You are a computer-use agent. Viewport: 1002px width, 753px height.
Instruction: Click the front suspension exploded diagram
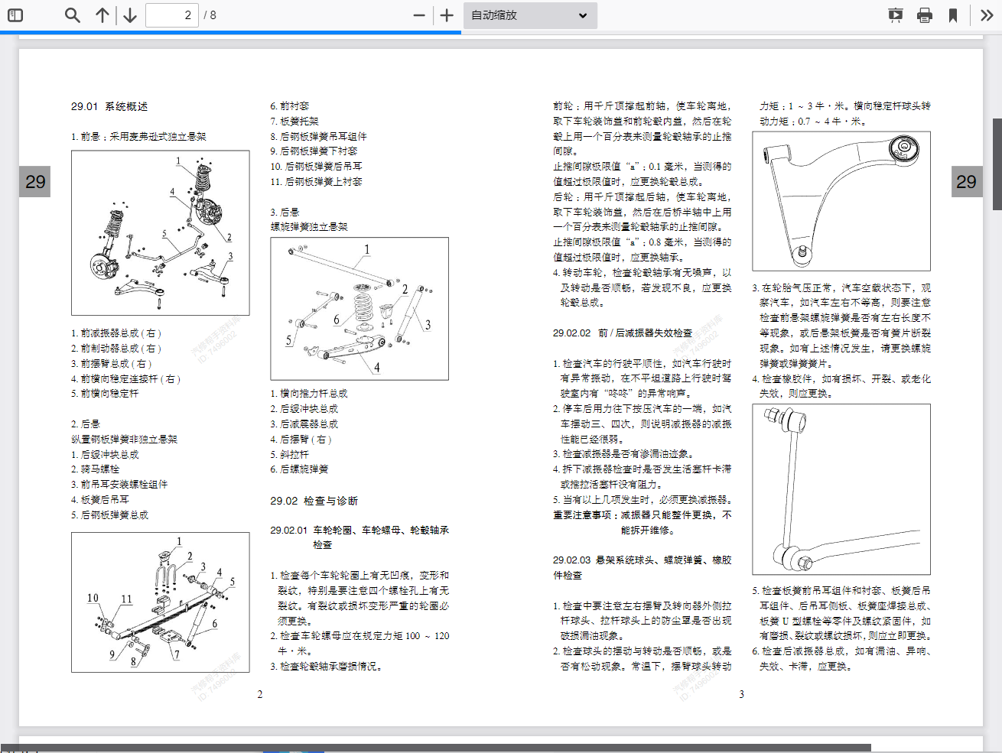click(161, 233)
